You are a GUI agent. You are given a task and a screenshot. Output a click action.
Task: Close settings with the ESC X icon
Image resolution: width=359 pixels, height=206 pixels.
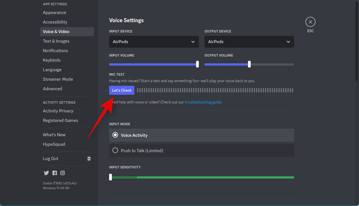coord(310,22)
